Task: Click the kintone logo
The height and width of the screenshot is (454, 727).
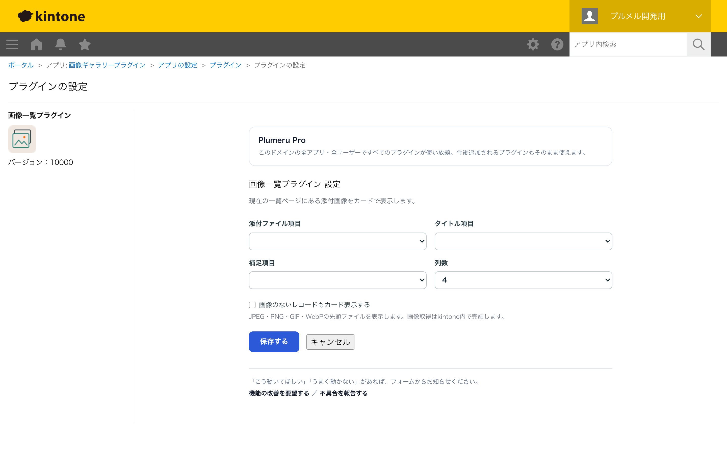Action: [x=51, y=16]
